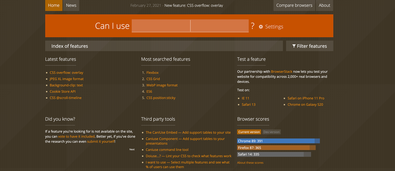Screen dimensions: 395x171
Task: Open Compare browsers page
Action: click(x=294, y=5)
